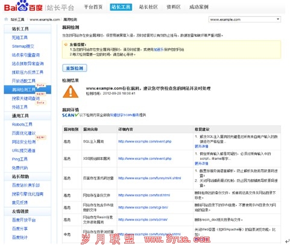
Task: Click the speaker icon beside 友情提醒
Action: [x=66, y=45]
